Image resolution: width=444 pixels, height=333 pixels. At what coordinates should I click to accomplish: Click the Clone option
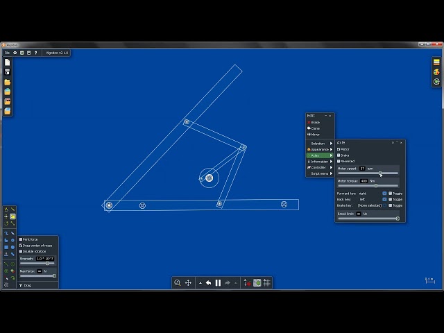[315, 128]
